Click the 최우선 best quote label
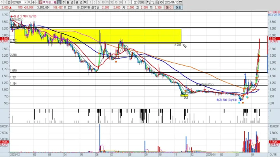The height and width of the screenshot is (157, 280). 95,7
